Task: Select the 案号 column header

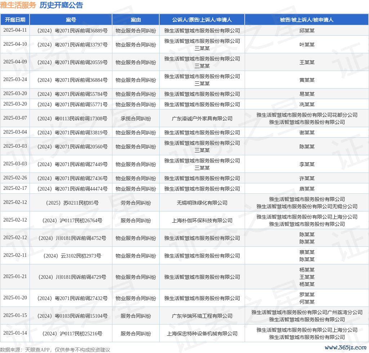Action: coord(71,20)
